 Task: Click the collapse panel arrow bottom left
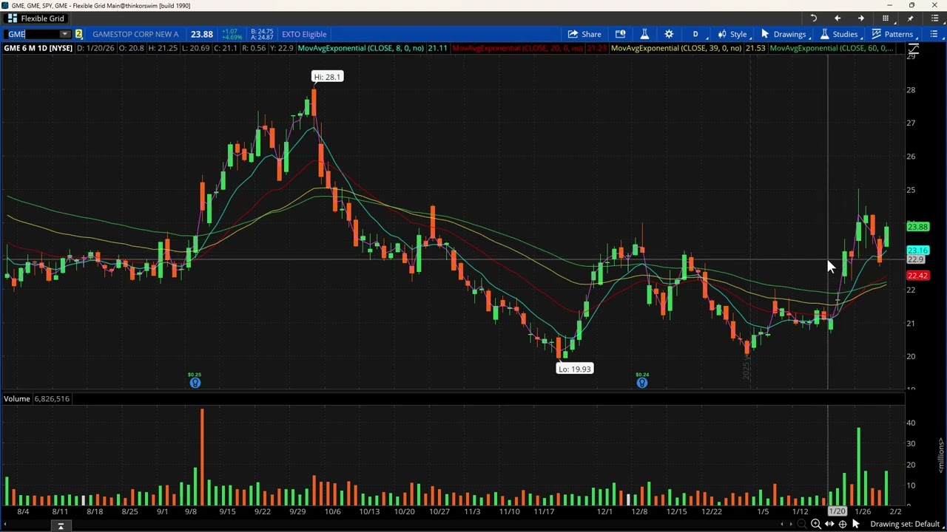click(x=61, y=525)
